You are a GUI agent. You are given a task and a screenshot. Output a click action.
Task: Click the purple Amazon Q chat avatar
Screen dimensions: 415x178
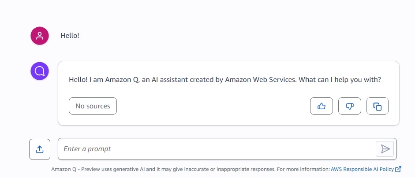(x=40, y=71)
